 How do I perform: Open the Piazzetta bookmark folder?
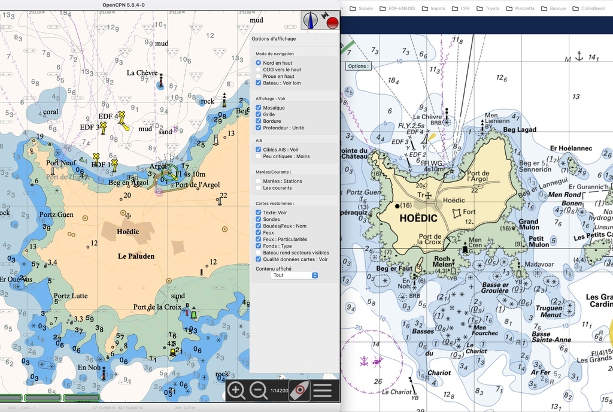520,8
